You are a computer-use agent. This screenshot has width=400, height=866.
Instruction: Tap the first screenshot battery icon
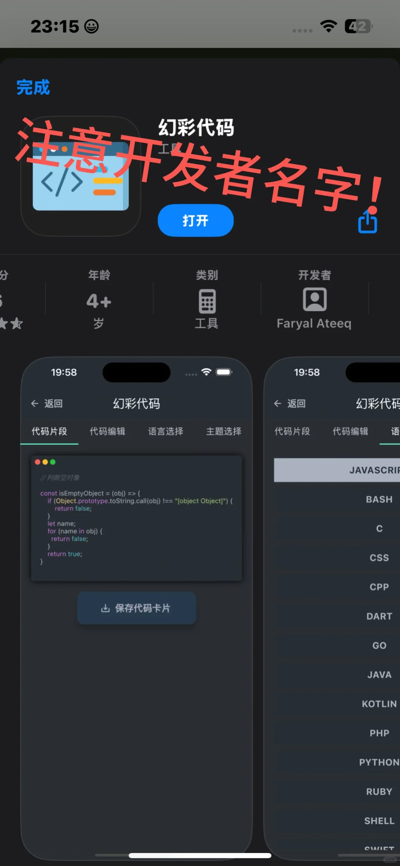coord(224,372)
